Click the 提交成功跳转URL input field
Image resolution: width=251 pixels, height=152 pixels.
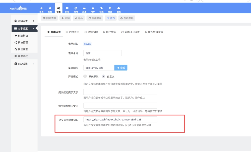pos(120,120)
